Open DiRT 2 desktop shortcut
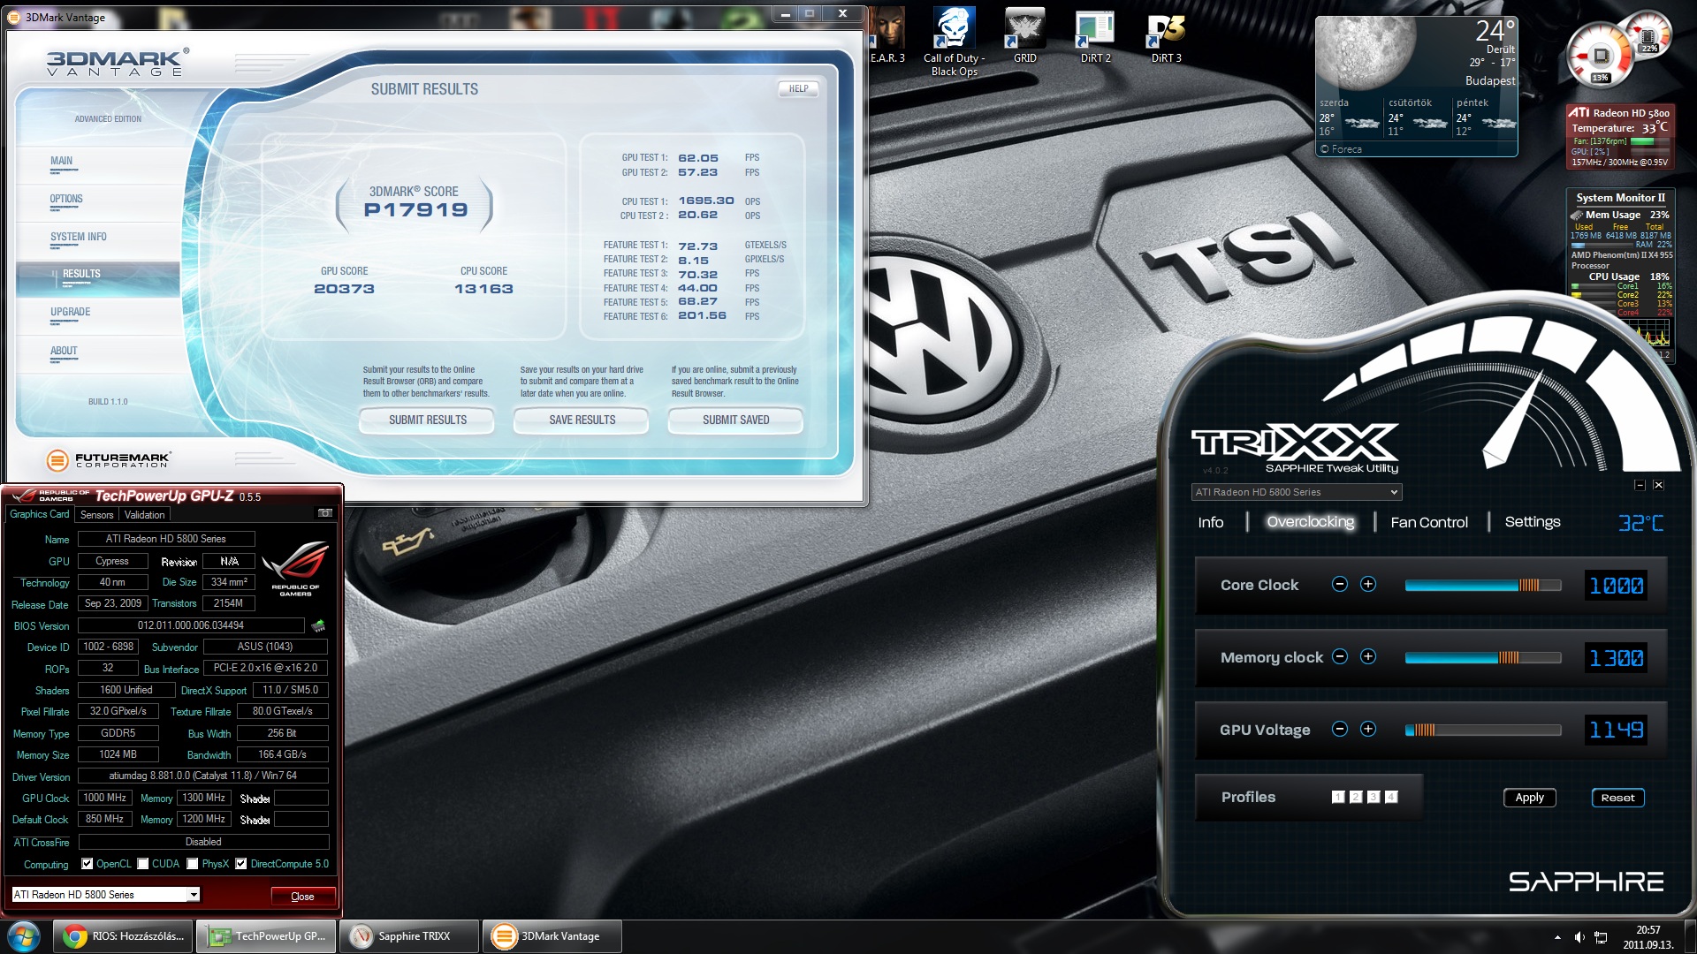Viewport: 1697px width, 954px height. (x=1095, y=35)
